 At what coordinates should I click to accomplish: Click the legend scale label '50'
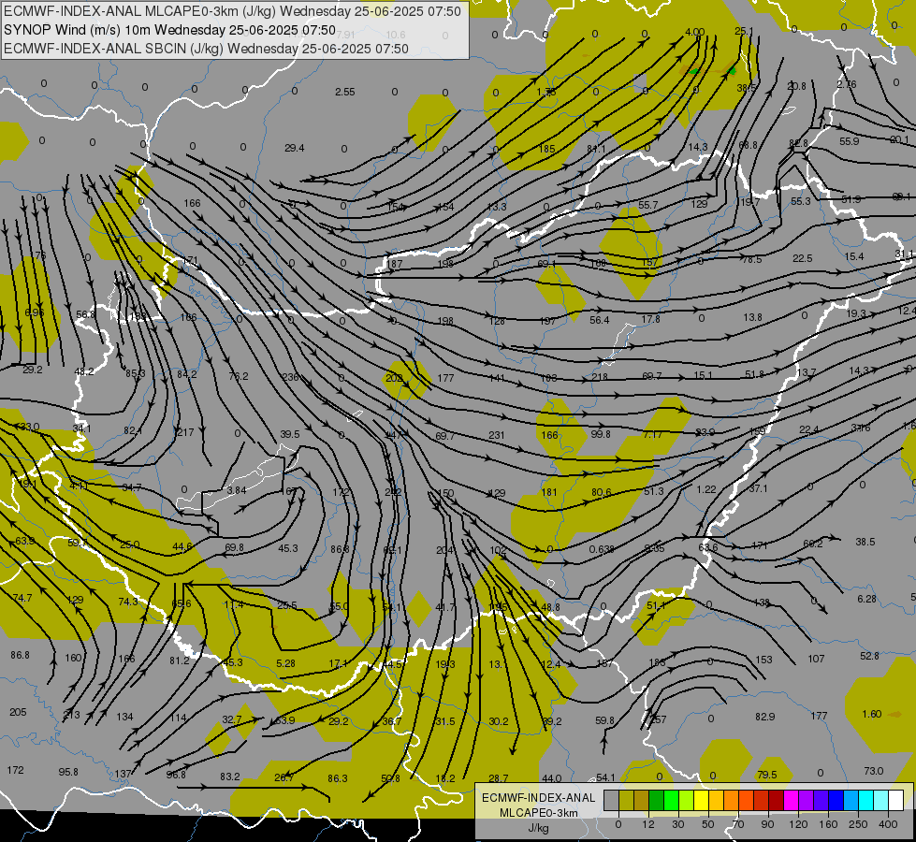708,824
